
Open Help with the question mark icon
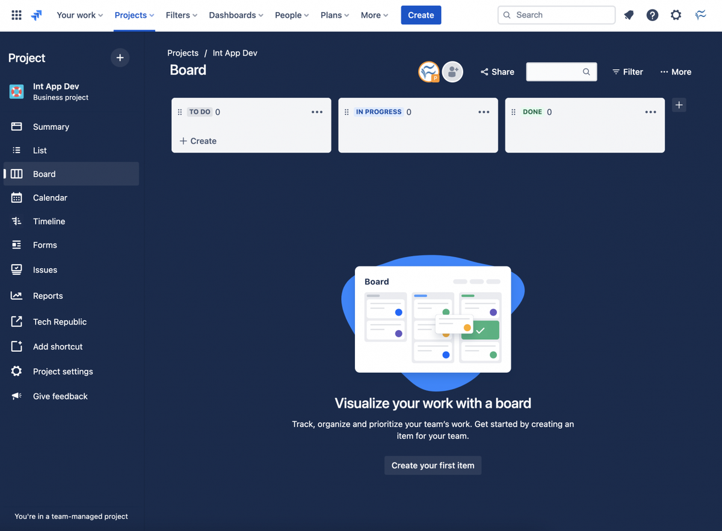652,14
